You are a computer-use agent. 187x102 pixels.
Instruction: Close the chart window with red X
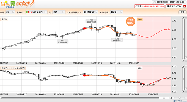(185, 6)
